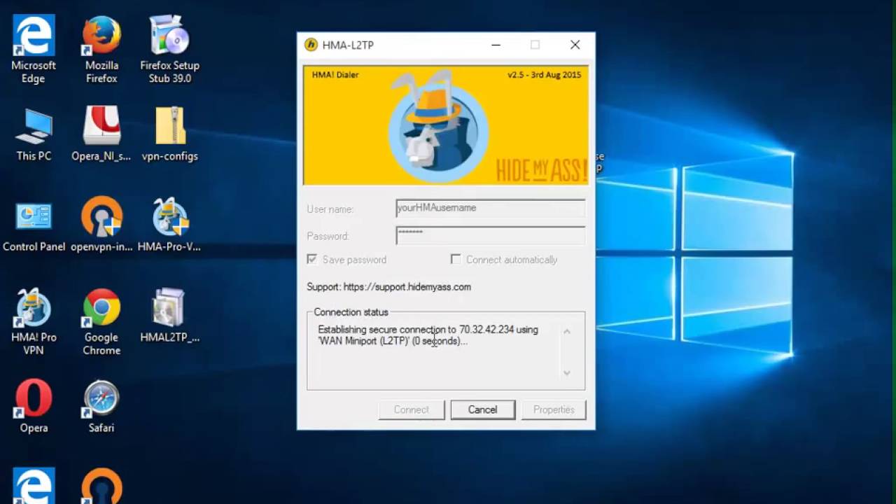Open the Safari desktop shortcut

101,406
